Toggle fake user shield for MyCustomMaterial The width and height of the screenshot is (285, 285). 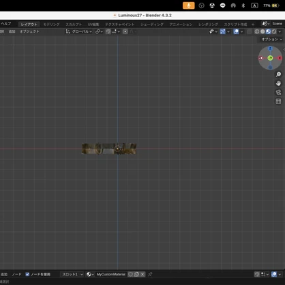130,274
